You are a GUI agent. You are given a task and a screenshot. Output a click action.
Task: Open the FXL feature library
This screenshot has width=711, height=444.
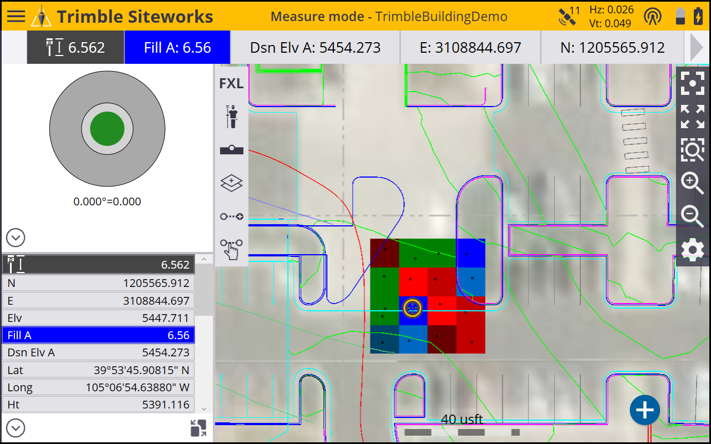coord(232,83)
